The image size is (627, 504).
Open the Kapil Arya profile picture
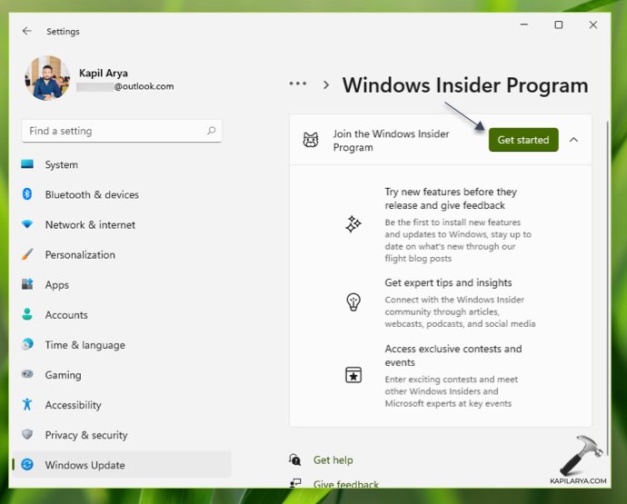pyautogui.click(x=47, y=78)
